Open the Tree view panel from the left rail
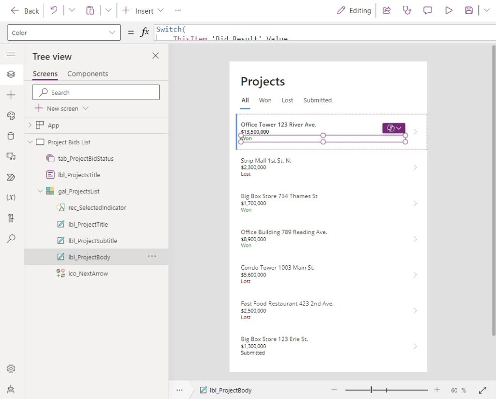The image size is (496, 399). tap(12, 74)
